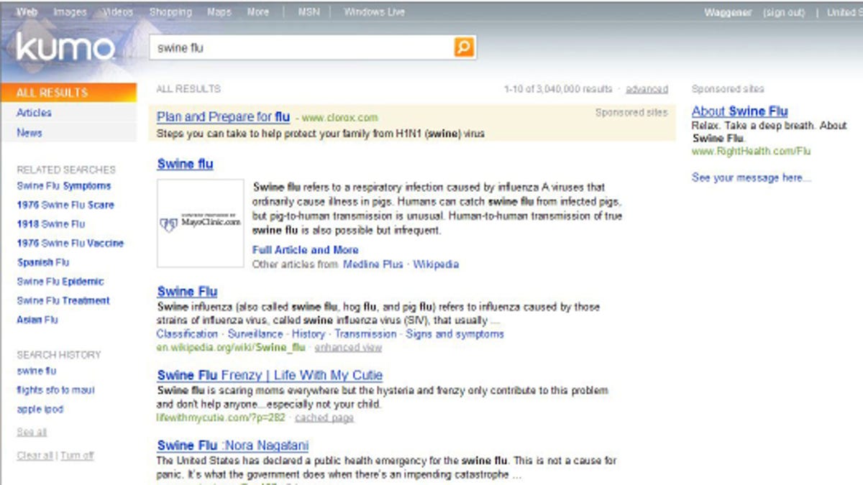Viewport: 863px width, 485px height.
Task: Open the Videos tab in top navigation
Action: pos(117,12)
